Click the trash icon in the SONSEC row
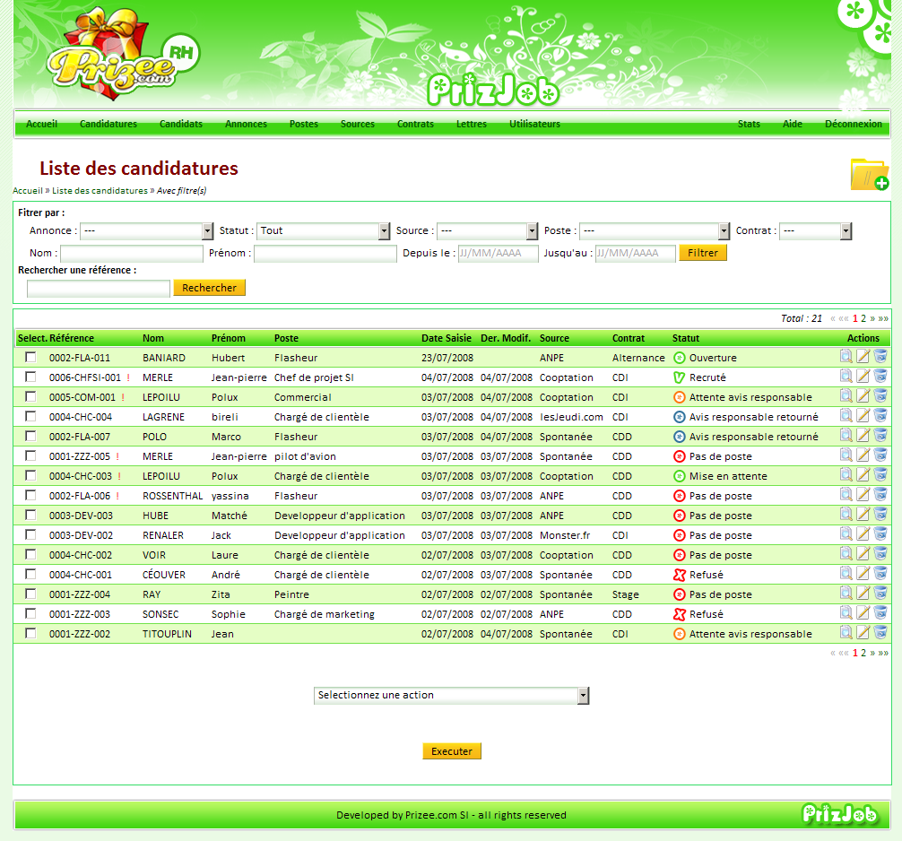 (x=880, y=613)
